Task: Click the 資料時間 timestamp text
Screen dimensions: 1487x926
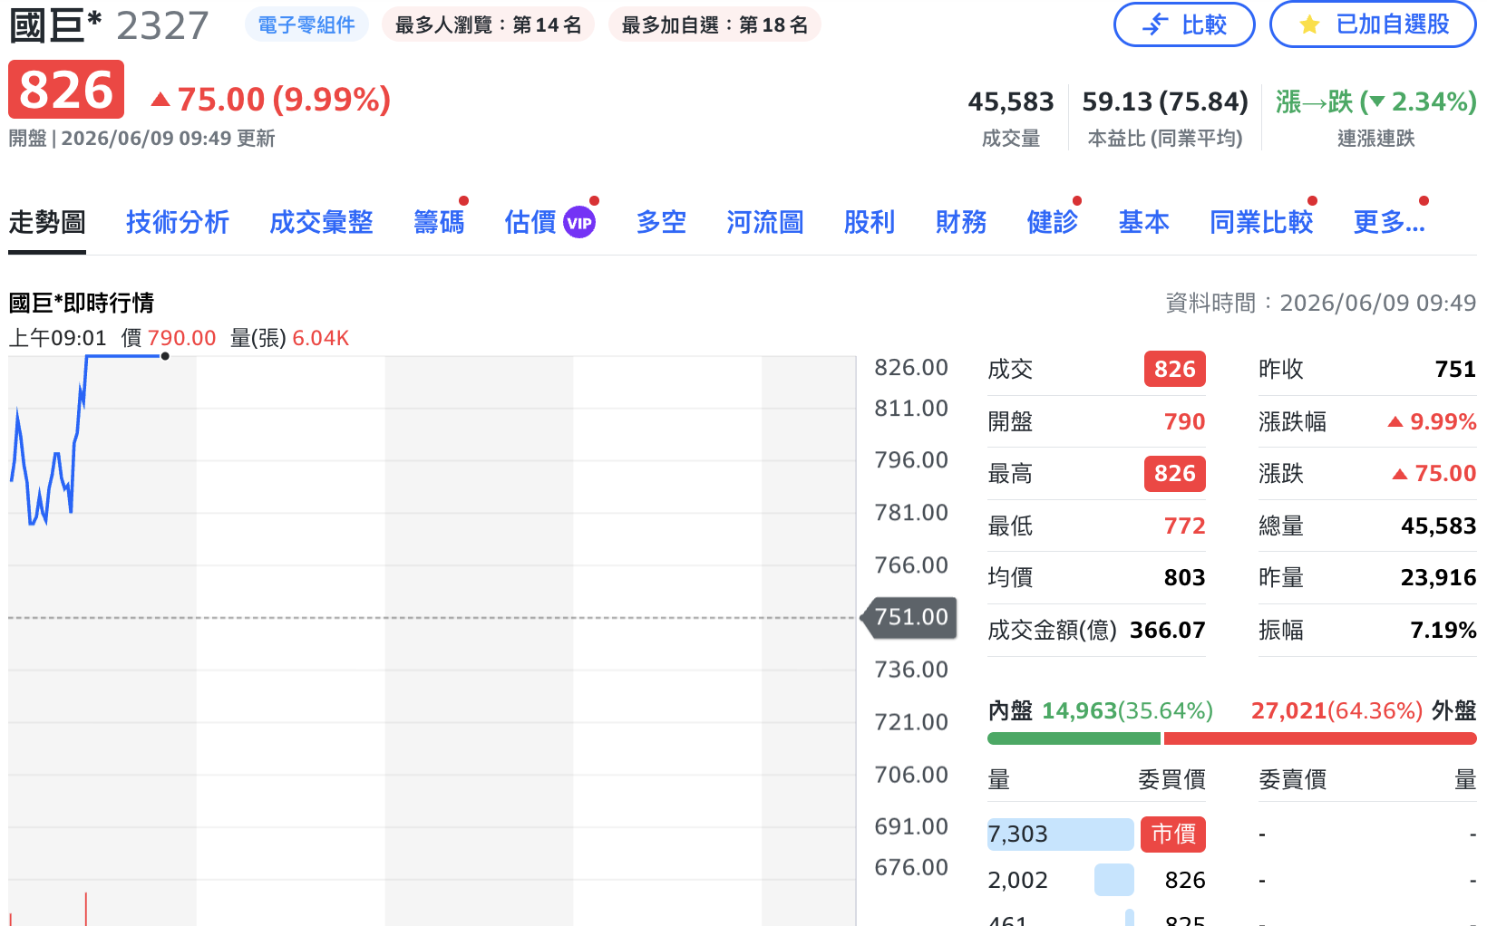Action: 1321,303
